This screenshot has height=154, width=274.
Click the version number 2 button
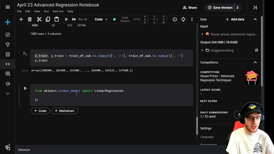(238, 8)
